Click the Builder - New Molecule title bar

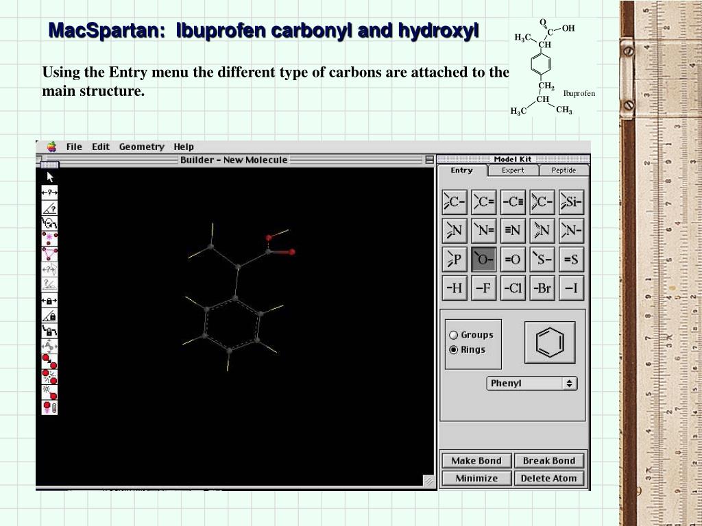coord(234,160)
